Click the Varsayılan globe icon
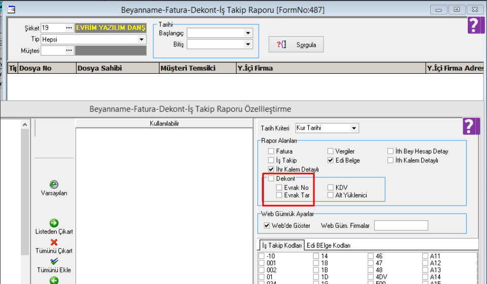The image size is (487, 284). click(x=54, y=184)
